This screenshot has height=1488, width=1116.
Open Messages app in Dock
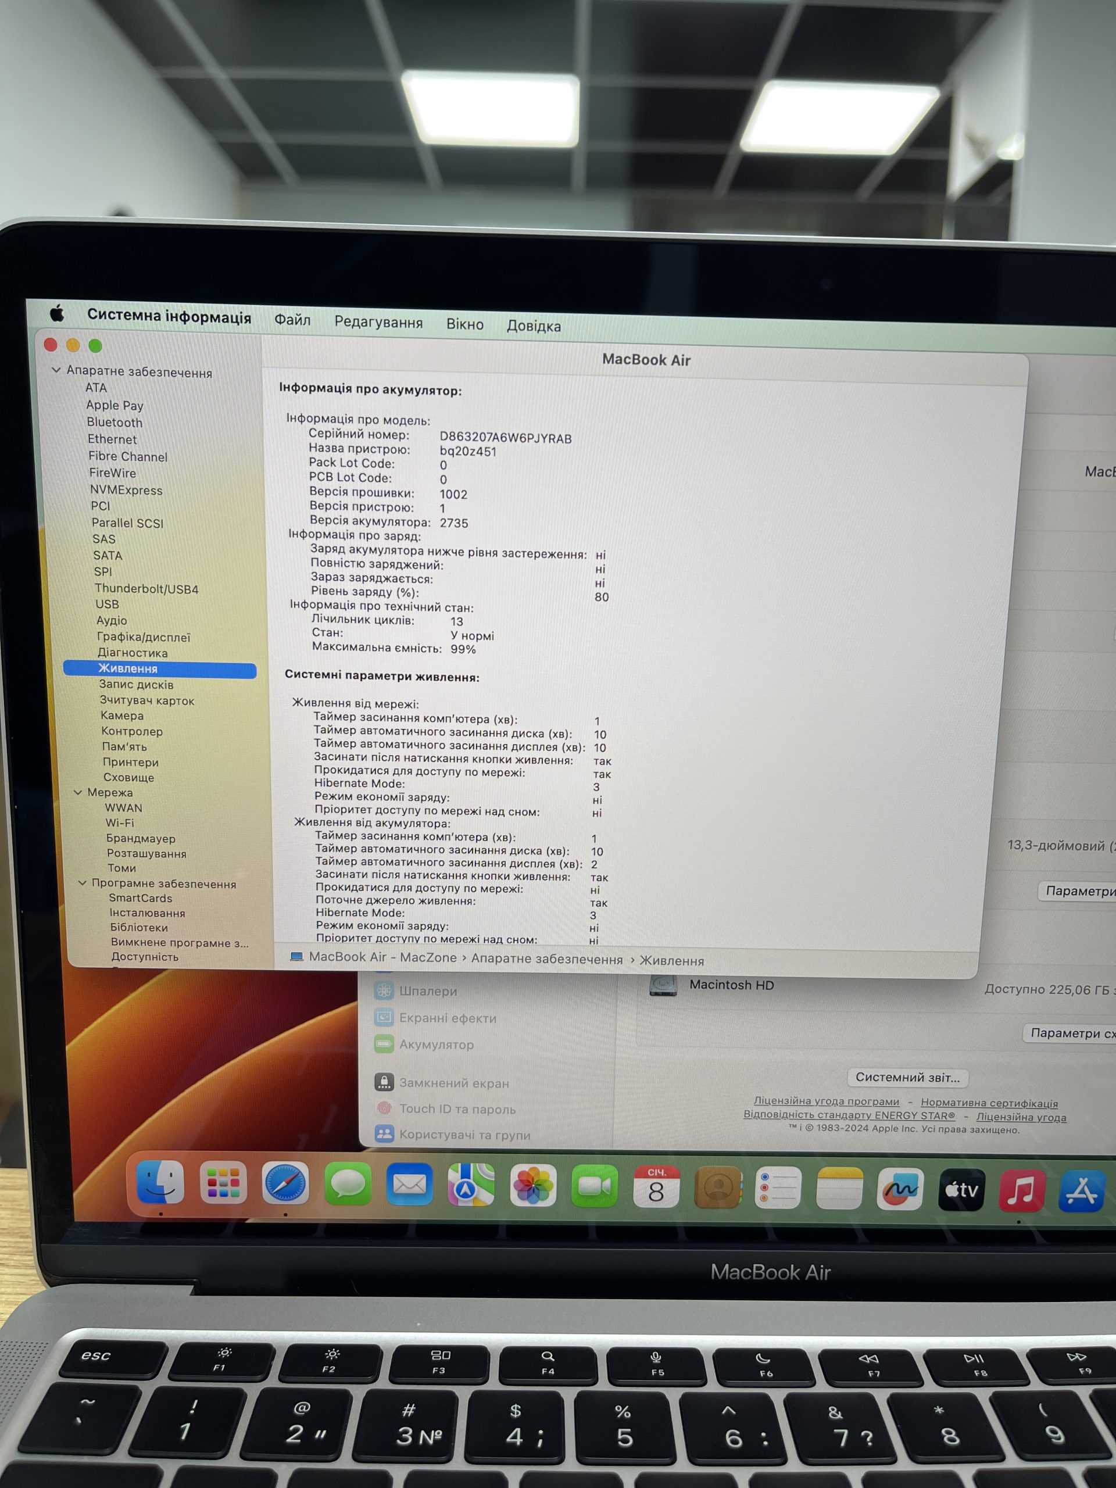348,1185
